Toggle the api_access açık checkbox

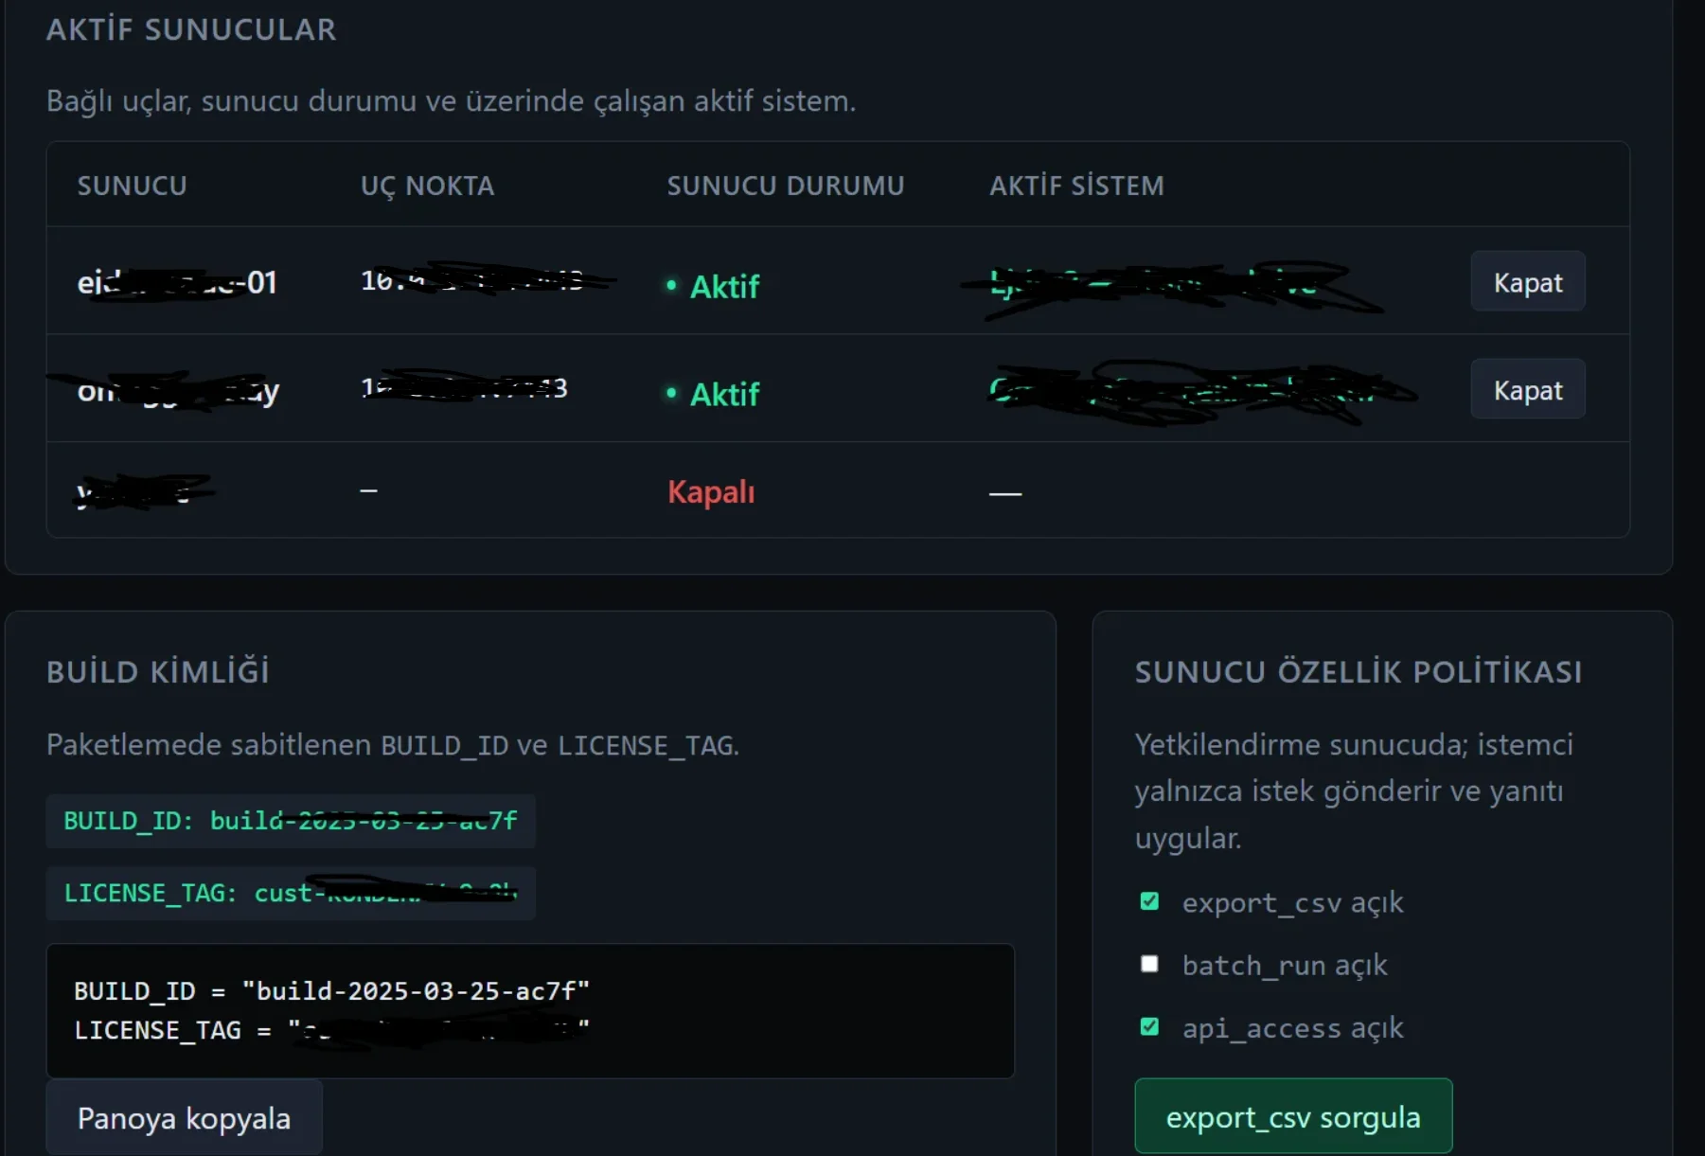coord(1149,1027)
